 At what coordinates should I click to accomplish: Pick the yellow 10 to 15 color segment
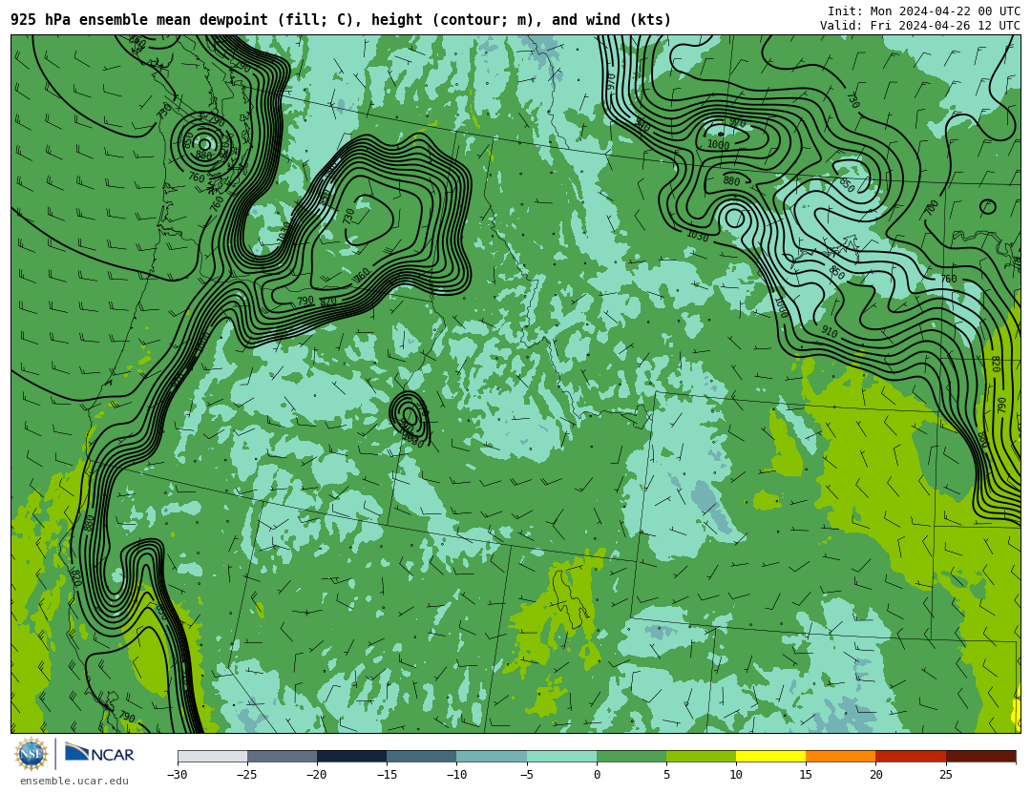click(x=770, y=756)
